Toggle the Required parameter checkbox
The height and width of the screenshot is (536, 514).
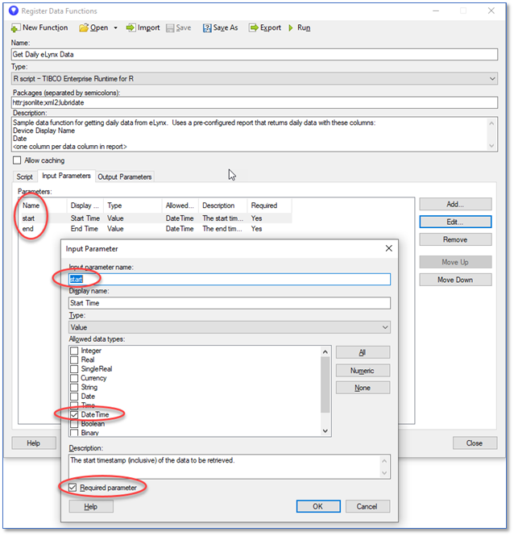point(73,488)
